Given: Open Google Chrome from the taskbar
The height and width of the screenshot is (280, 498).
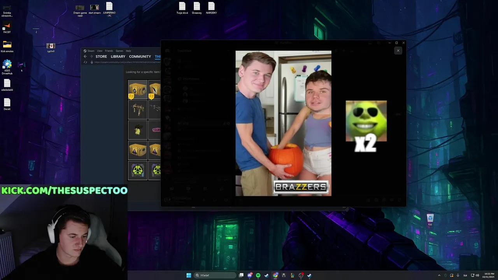Looking at the screenshot, I should click(x=275, y=275).
